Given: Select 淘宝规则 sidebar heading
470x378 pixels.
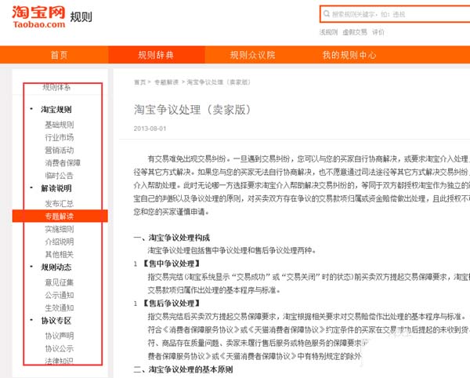Looking at the screenshot, I should click(56, 110).
